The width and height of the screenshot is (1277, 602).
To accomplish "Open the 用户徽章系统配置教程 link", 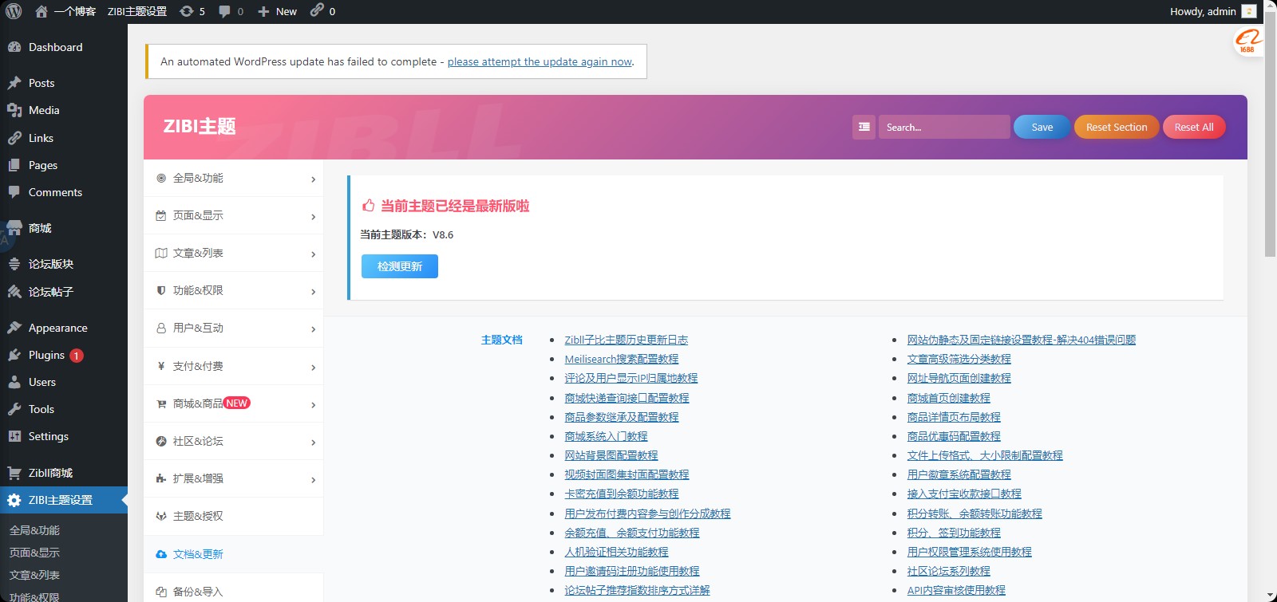I will [959, 474].
